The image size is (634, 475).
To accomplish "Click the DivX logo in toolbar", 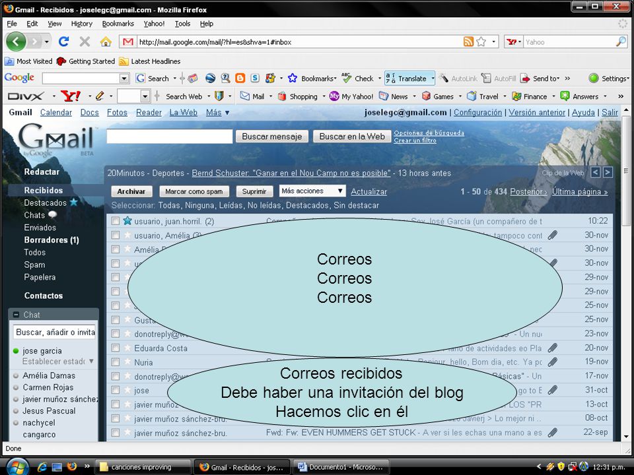I will tap(26, 96).
